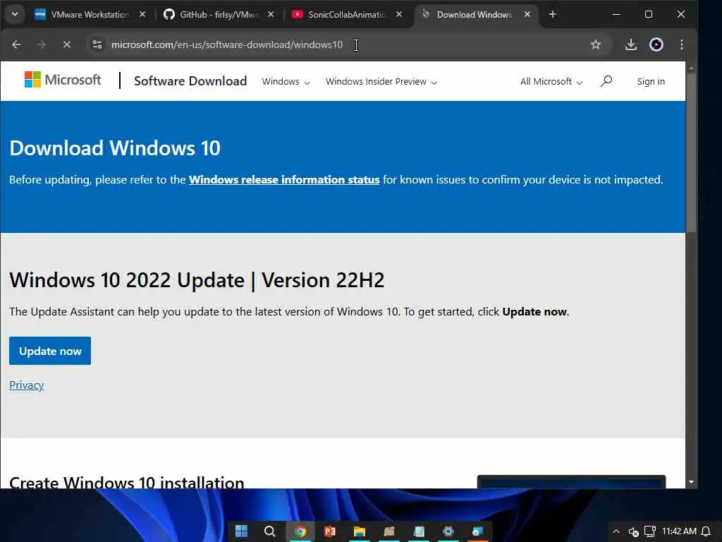
Task: Close the GitHub tab
Action: pos(271,14)
